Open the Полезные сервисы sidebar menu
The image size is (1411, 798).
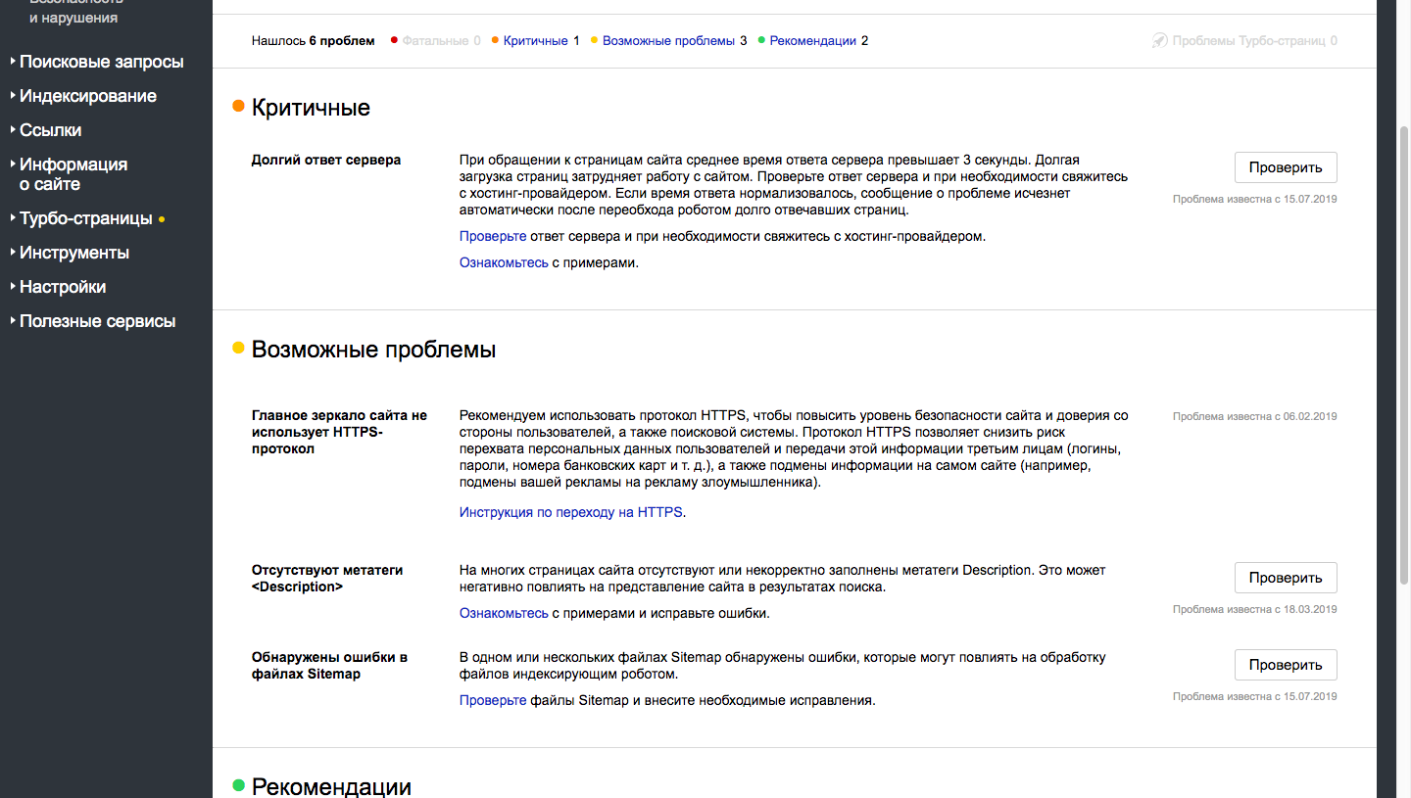click(97, 321)
